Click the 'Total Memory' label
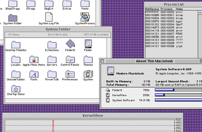202x132 pixels. (117, 85)
